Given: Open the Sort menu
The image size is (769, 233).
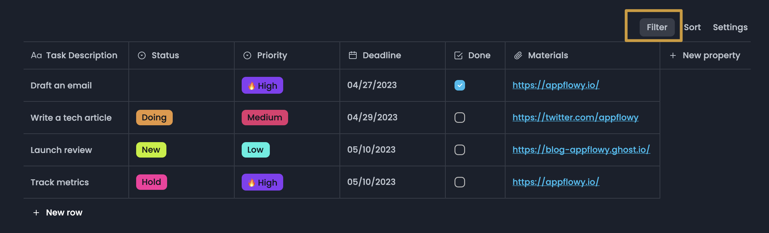Looking at the screenshot, I should 692,27.
